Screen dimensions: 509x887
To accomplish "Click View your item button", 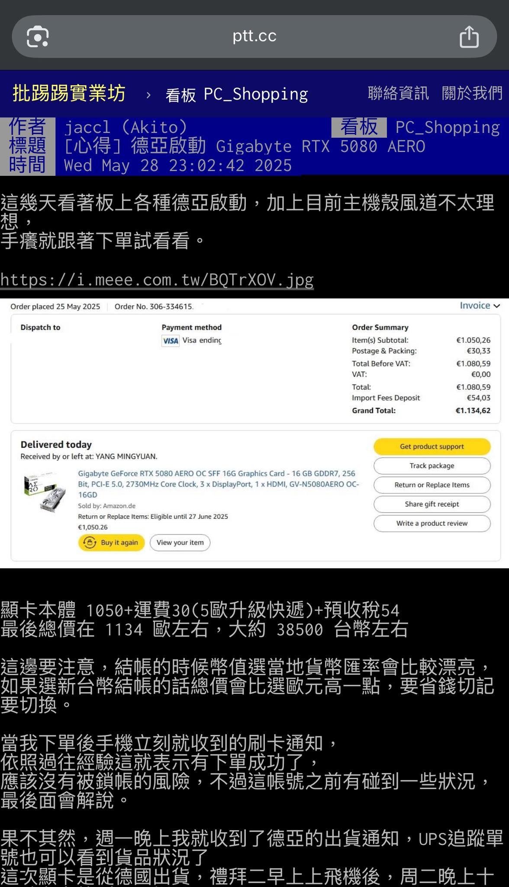I will (x=180, y=543).
